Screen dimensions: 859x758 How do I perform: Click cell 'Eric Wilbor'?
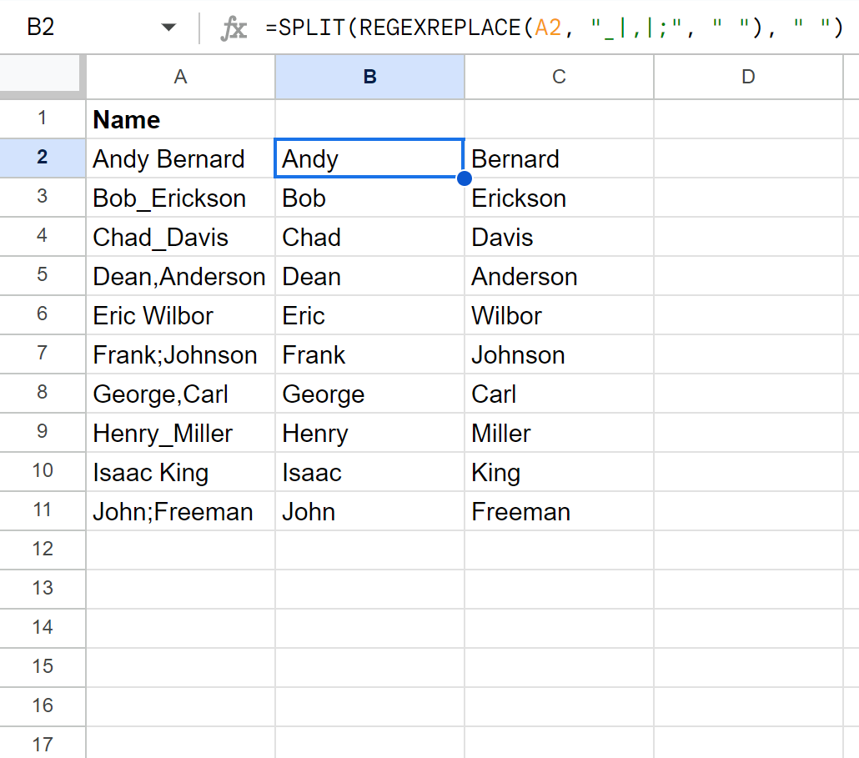pyautogui.click(x=180, y=315)
